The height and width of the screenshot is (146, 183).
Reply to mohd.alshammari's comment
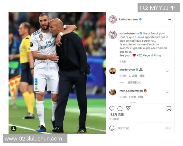(x=141, y=97)
